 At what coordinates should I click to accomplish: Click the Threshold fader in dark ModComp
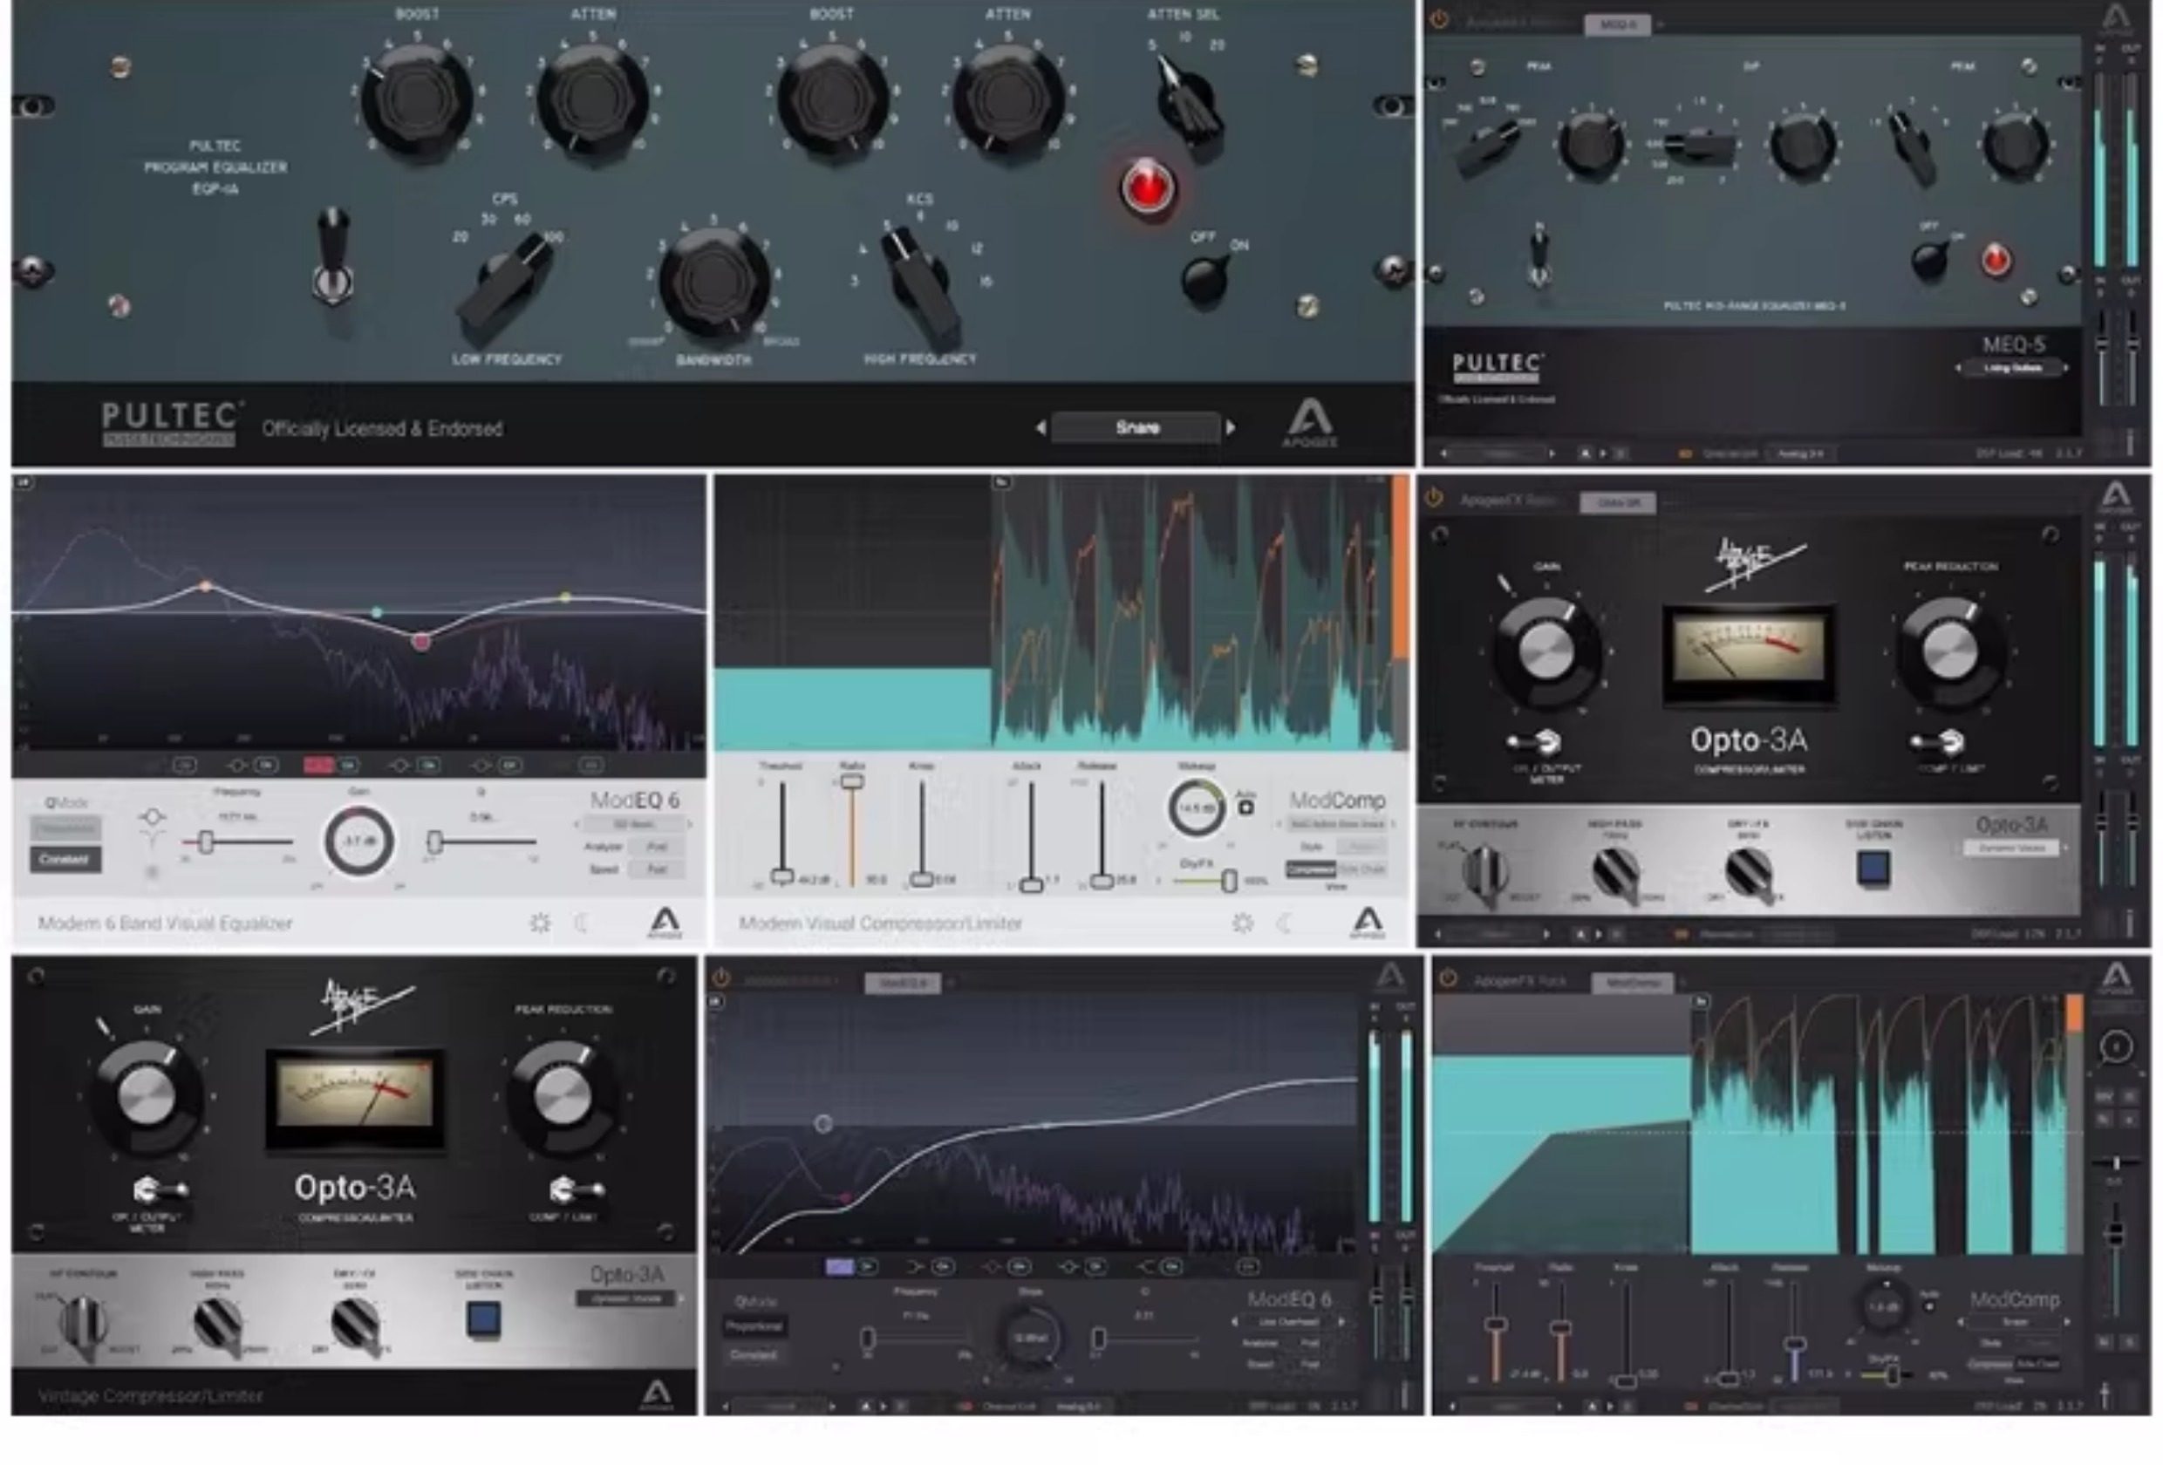1495,1324
